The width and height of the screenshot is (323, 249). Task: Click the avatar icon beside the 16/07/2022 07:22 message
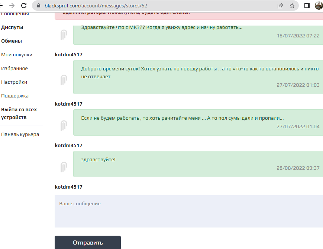tap(64, 35)
